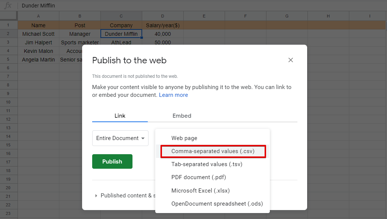This screenshot has width=387, height=219.
Task: Select column G header
Action: [x=287, y=16]
